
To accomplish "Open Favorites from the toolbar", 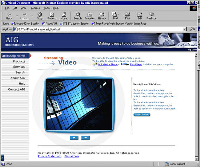I will (90, 16).
